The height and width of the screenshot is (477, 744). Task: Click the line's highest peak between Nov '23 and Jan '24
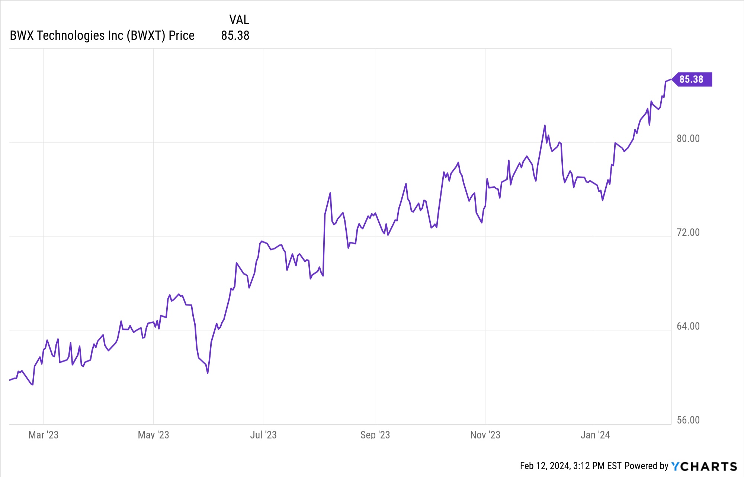[545, 125]
